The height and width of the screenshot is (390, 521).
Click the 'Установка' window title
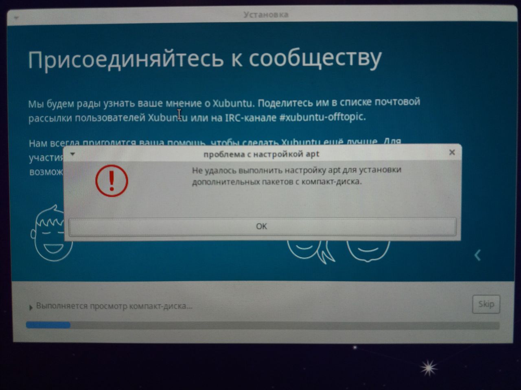click(x=266, y=15)
